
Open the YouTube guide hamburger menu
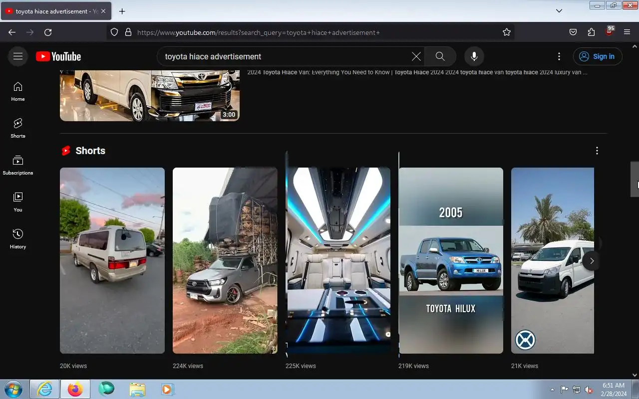(x=18, y=56)
